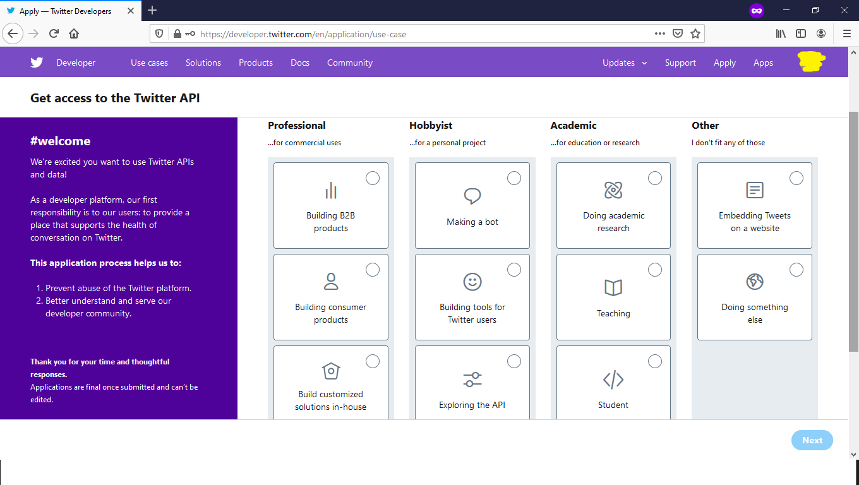This screenshot has height=485, width=859.
Task: Click the browser forward arrow
Action: (33, 33)
